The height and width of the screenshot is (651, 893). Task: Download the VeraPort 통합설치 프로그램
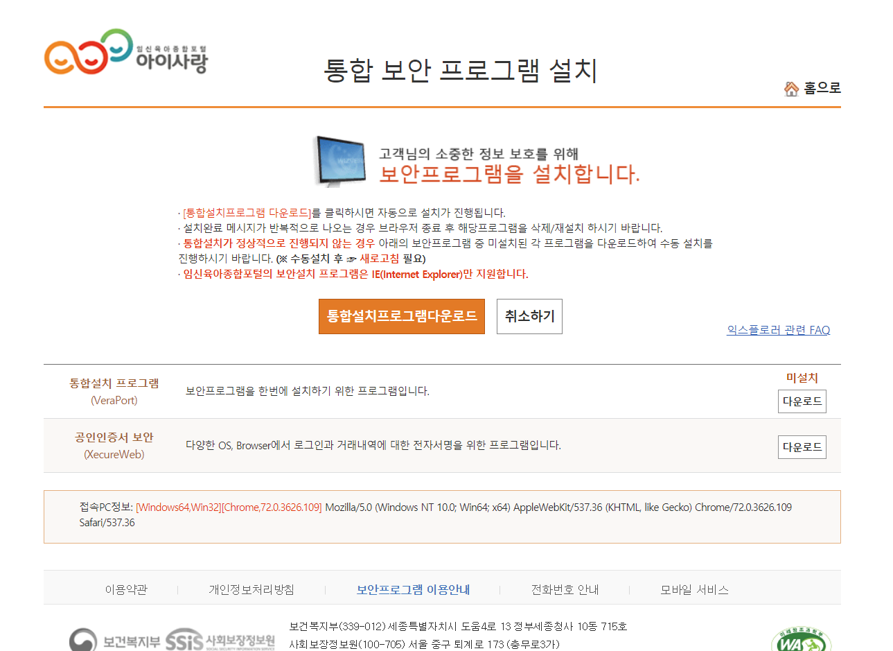[802, 401]
